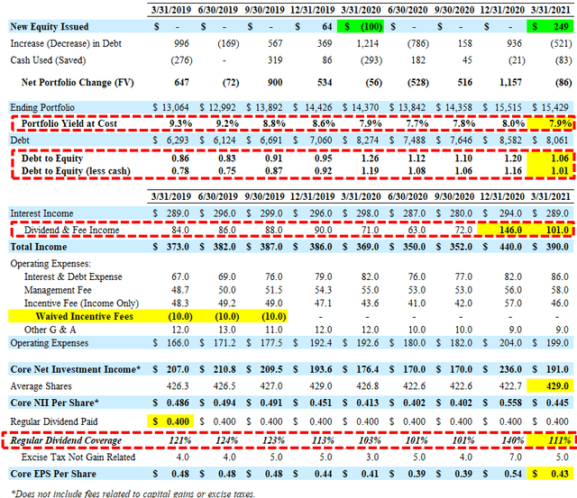Click the yellow 1.06 debt to equity cell
The width and height of the screenshot is (577, 498).
550,158
